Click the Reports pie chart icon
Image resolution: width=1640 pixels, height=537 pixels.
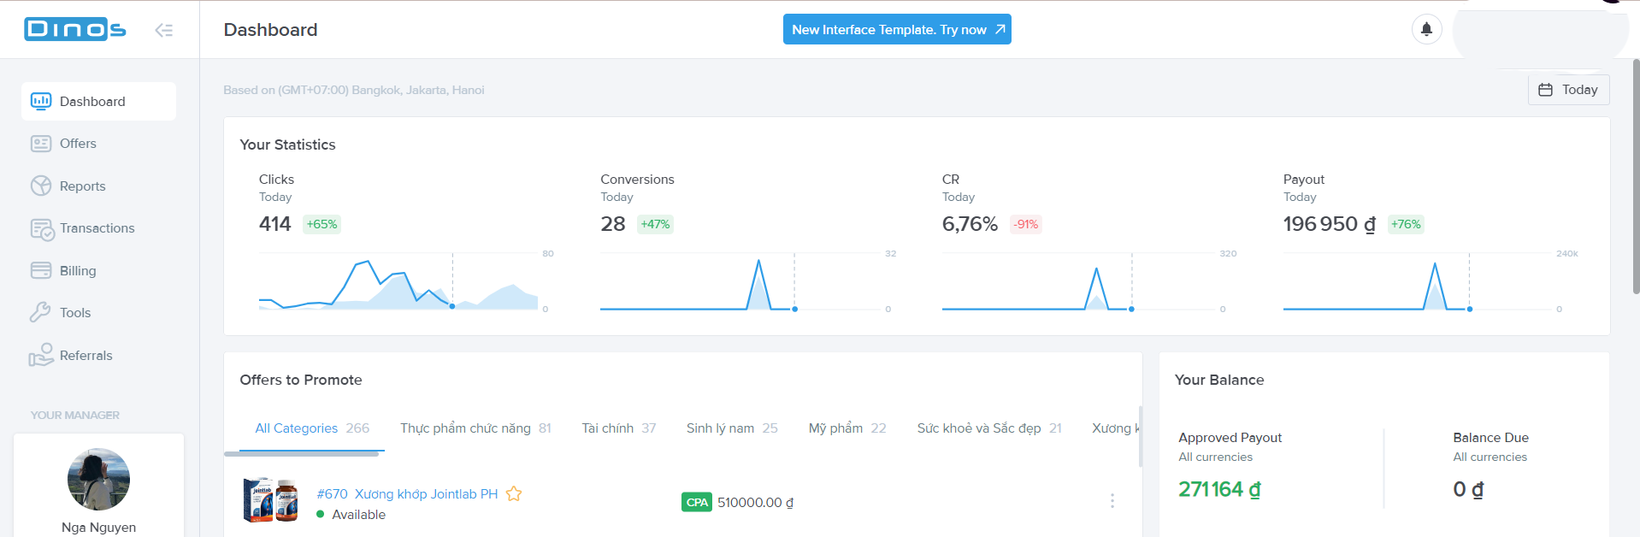40,186
